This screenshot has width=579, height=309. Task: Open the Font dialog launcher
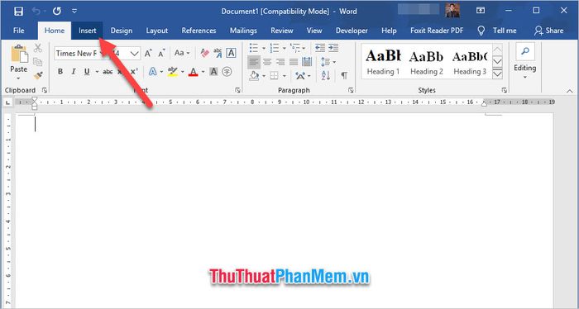point(237,90)
